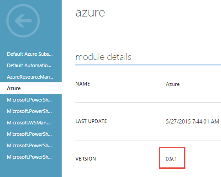This screenshot has width=221, height=177.
Task: Select the Azure name value text
Action: tap(173, 84)
